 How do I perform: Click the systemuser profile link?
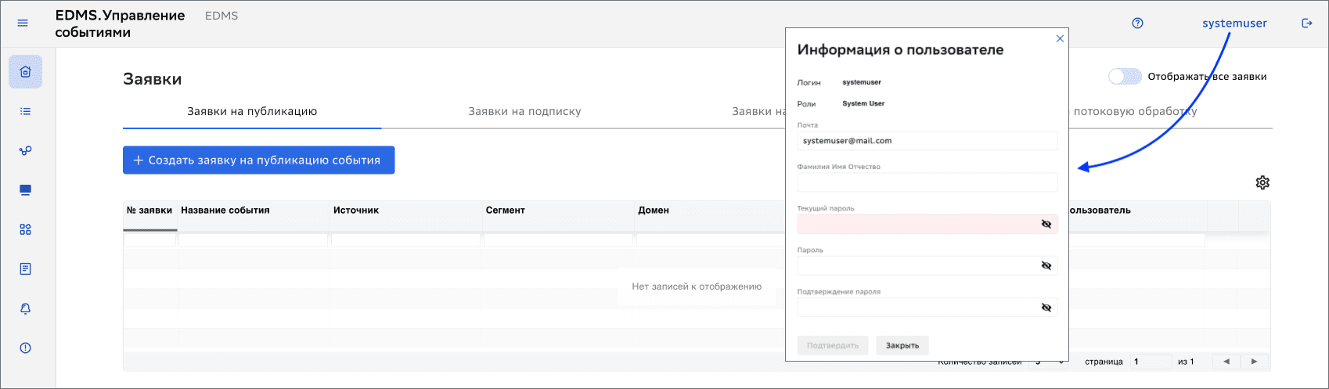click(1234, 23)
